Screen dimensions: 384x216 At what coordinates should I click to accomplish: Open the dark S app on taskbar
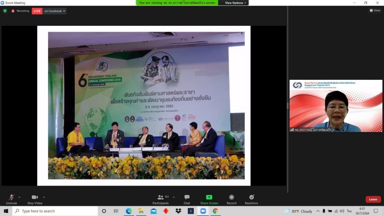[x=191, y=211]
